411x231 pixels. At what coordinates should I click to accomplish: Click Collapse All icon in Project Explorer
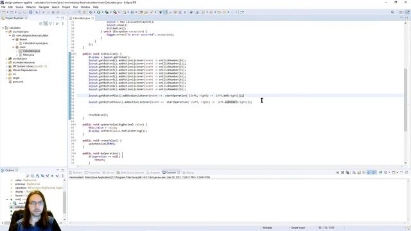click(x=40, y=24)
